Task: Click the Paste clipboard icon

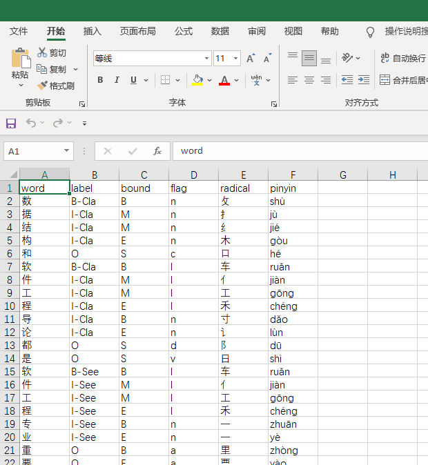Action: click(x=21, y=58)
